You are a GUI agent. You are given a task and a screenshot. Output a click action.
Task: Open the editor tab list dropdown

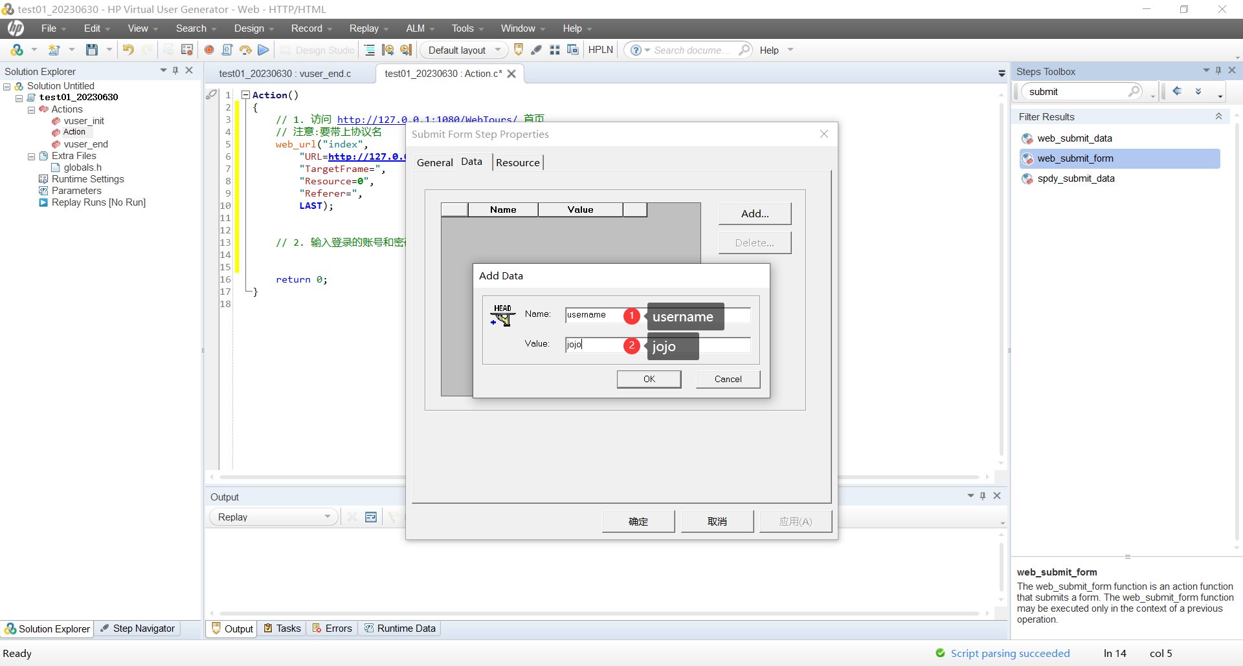click(x=1002, y=74)
